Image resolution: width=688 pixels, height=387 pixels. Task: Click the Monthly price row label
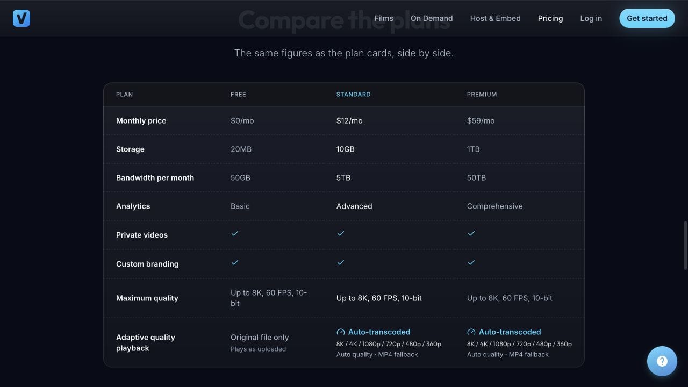tap(141, 121)
